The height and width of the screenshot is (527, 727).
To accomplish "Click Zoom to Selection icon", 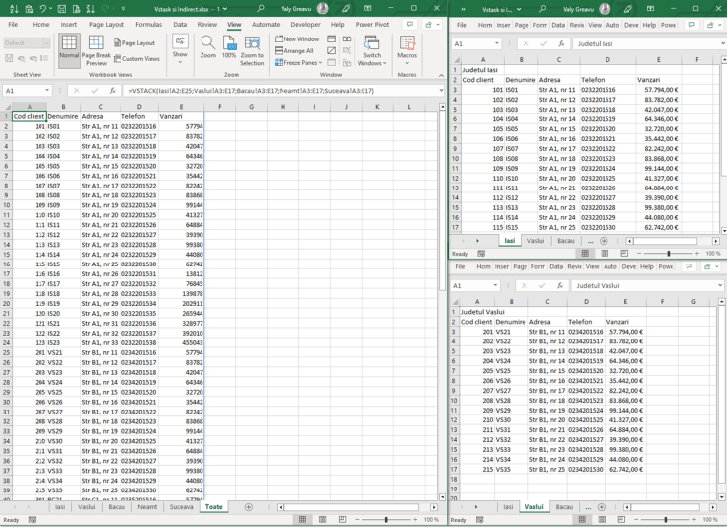I will pos(252,44).
